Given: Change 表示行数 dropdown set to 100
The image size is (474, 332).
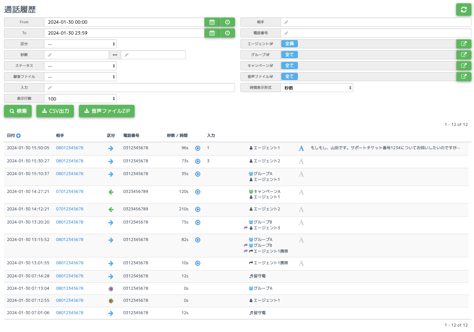Looking at the screenshot, I should coord(80,99).
